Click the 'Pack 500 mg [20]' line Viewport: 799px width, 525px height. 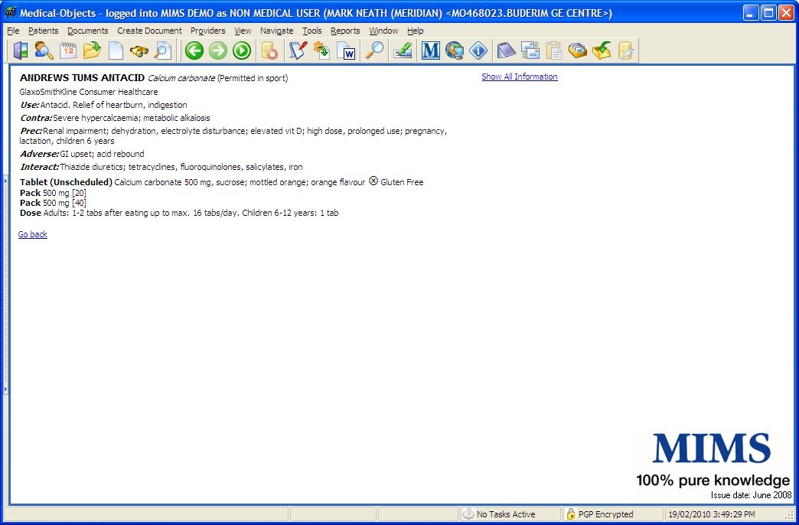[x=53, y=193]
